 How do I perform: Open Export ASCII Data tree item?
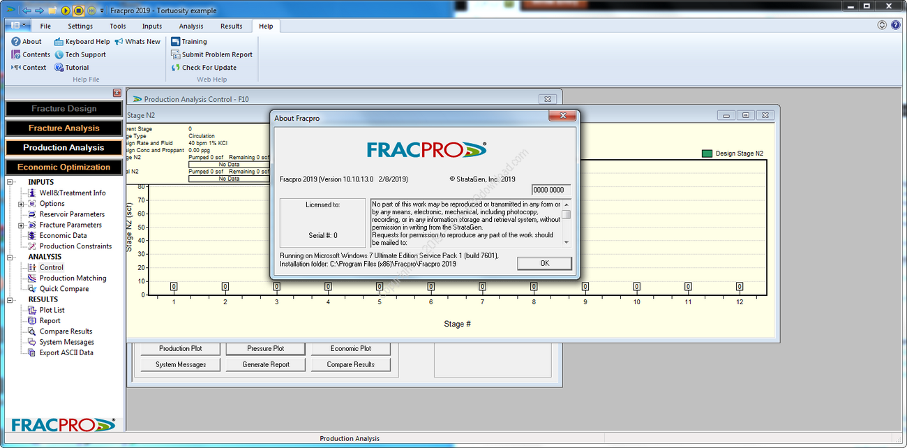[66, 352]
